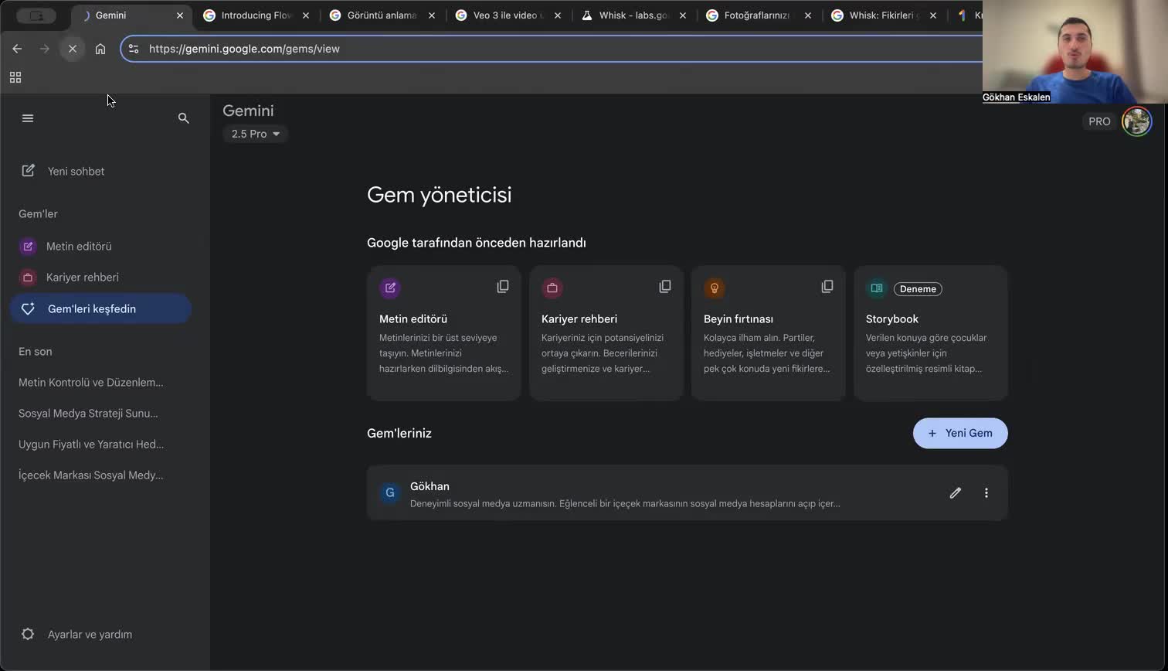Screen dimensions: 1168x671
Task: Copy the Beyin fırtınası gem card
Action: coord(827,287)
